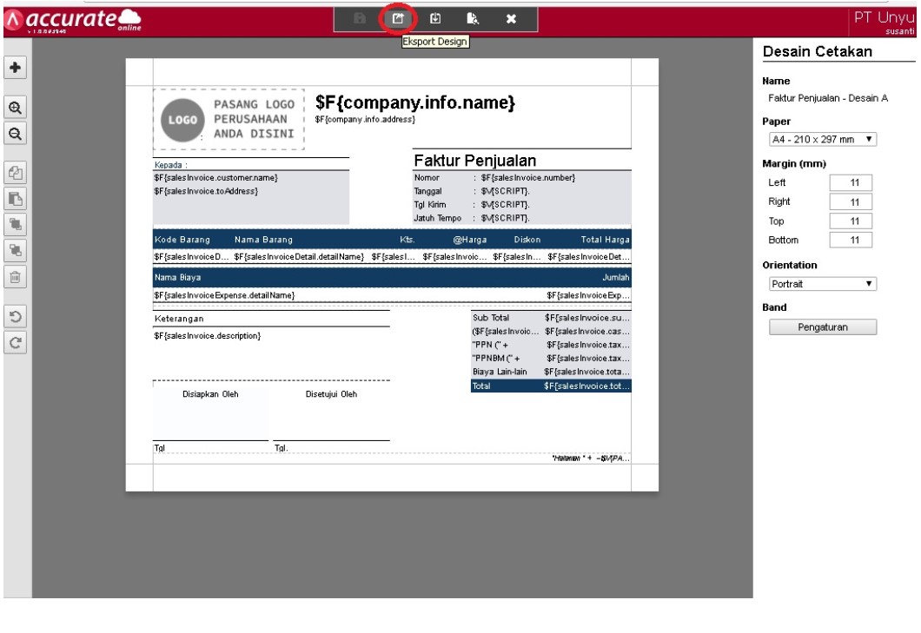Click the Right margin input field

click(850, 201)
